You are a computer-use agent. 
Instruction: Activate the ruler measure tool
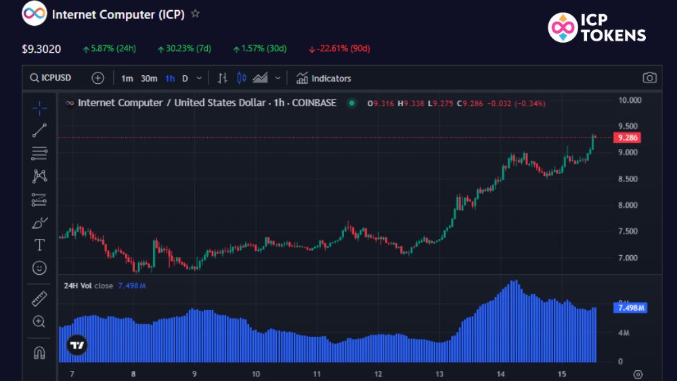39,298
